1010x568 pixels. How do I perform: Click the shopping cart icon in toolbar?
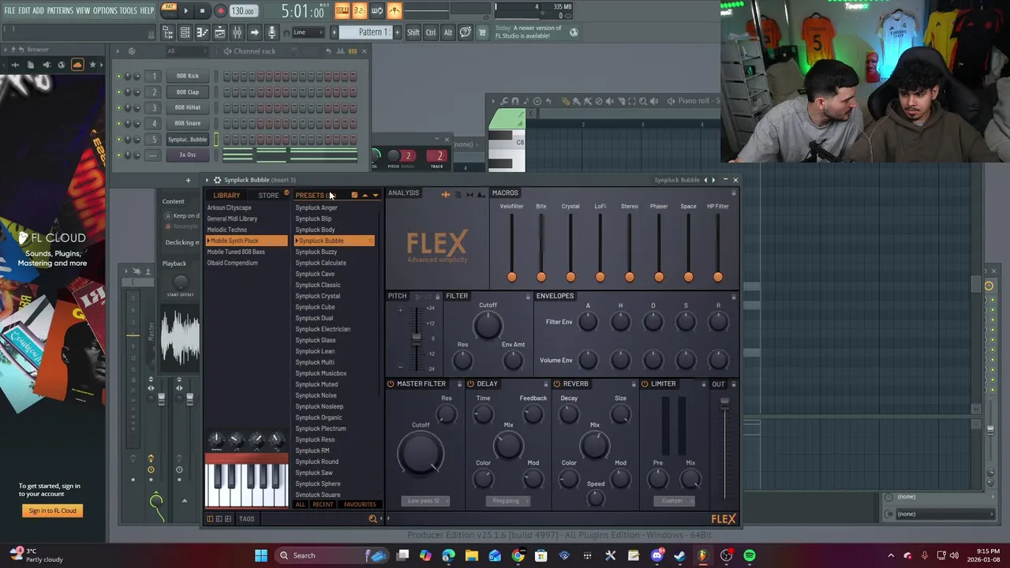(x=482, y=32)
